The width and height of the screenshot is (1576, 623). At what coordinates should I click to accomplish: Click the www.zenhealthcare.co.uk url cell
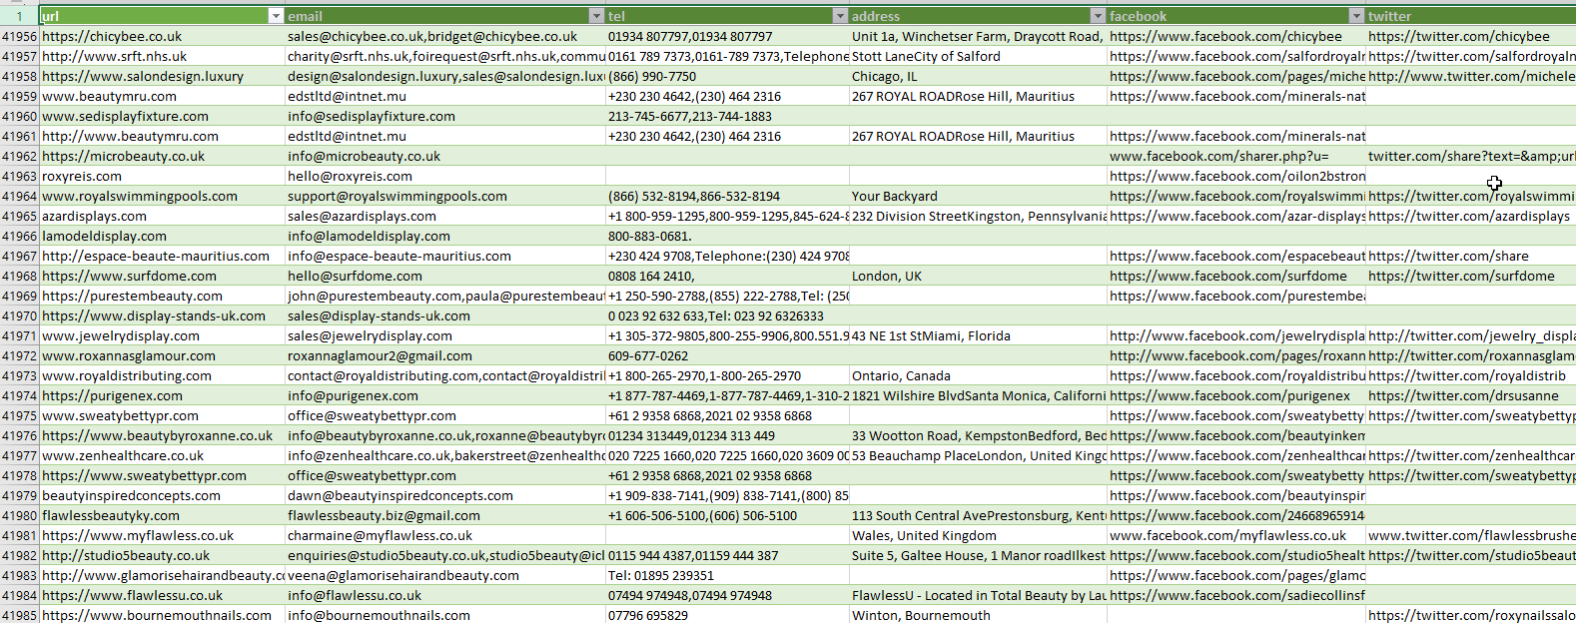[x=162, y=455]
